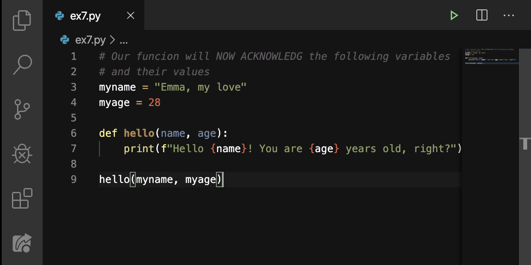Split the editor using the split icon
The width and height of the screenshot is (531, 265).
[481, 15]
